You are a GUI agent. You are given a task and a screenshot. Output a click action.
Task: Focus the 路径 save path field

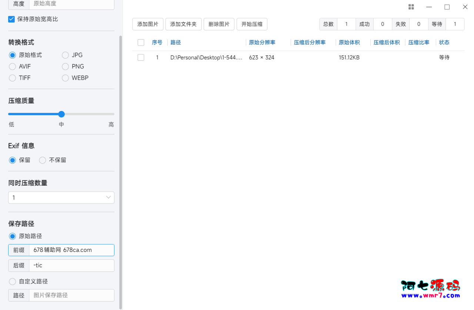[71, 295]
